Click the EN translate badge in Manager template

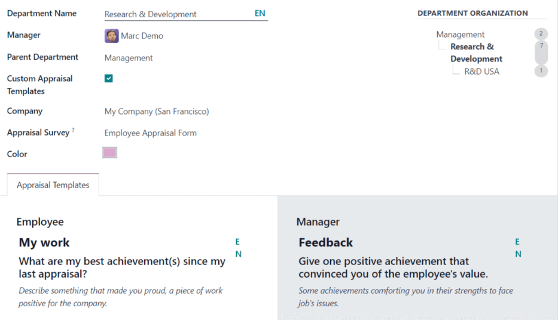[518, 248]
